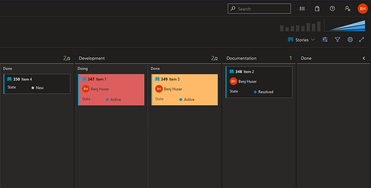Expand the Stories backlog level dropdown

301,40
